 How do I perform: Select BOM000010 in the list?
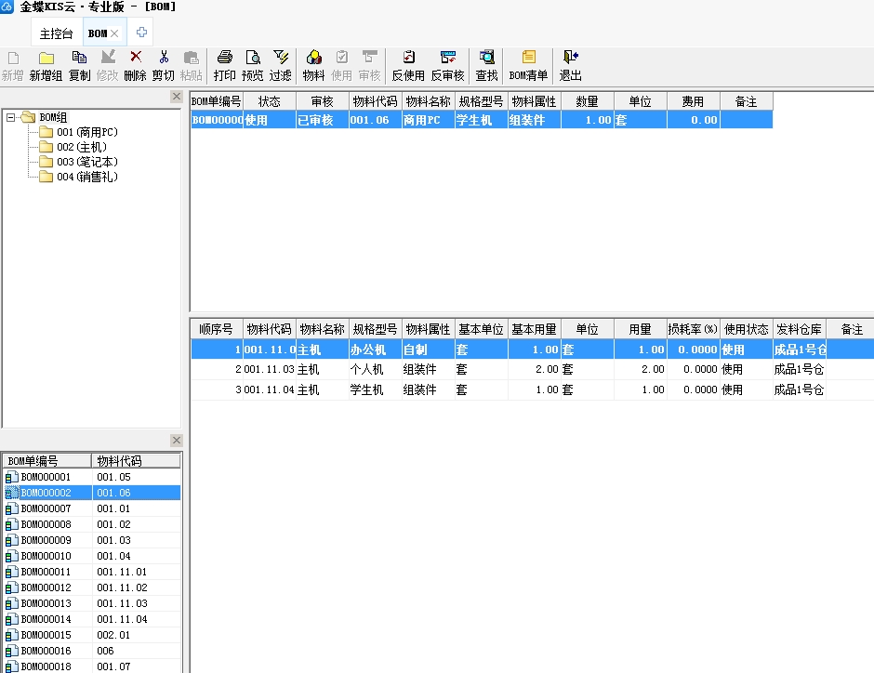[x=92, y=556]
